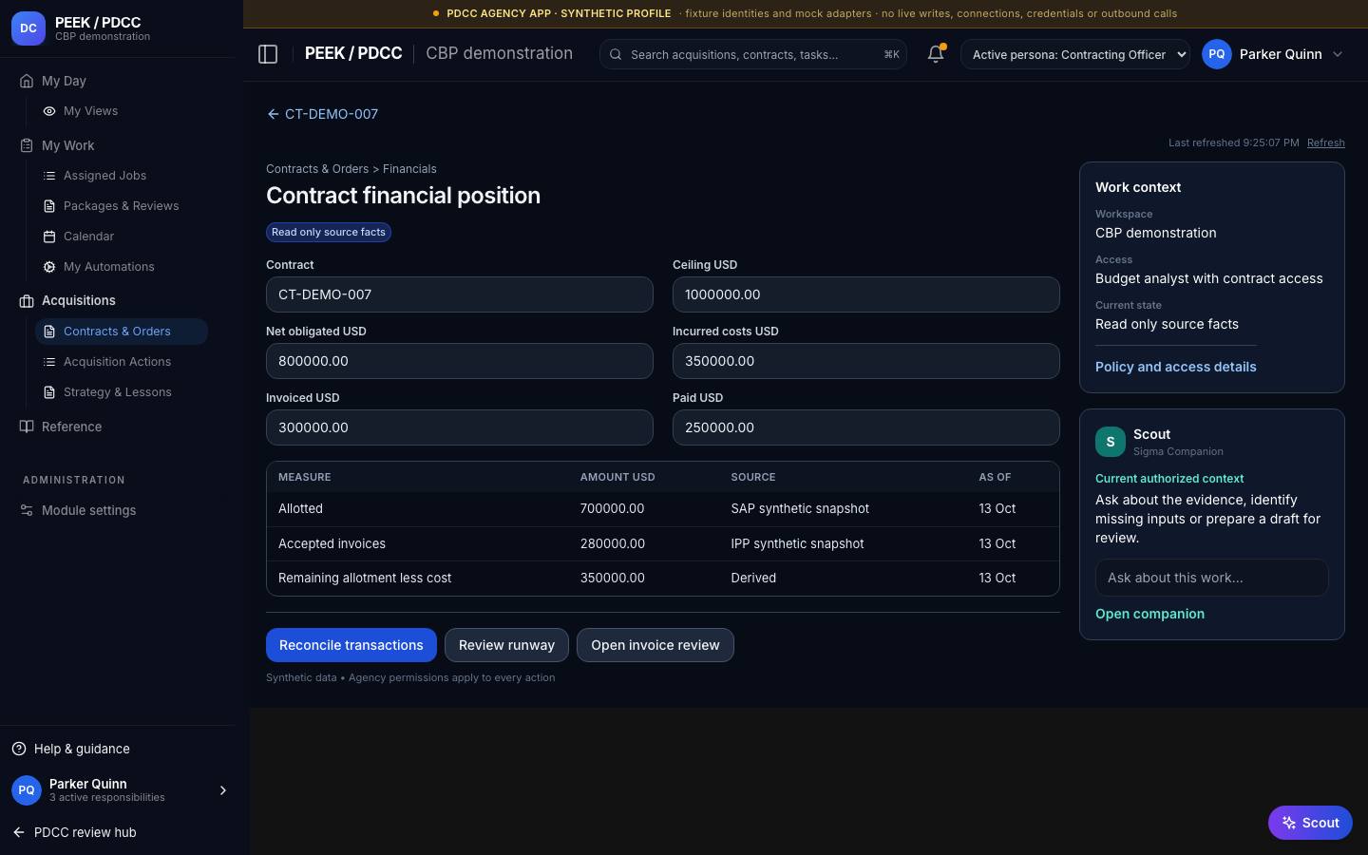Screen dimensions: 1368x855
Task: Select Contracts & Orders in sidebar
Action: pyautogui.click(x=122, y=332)
